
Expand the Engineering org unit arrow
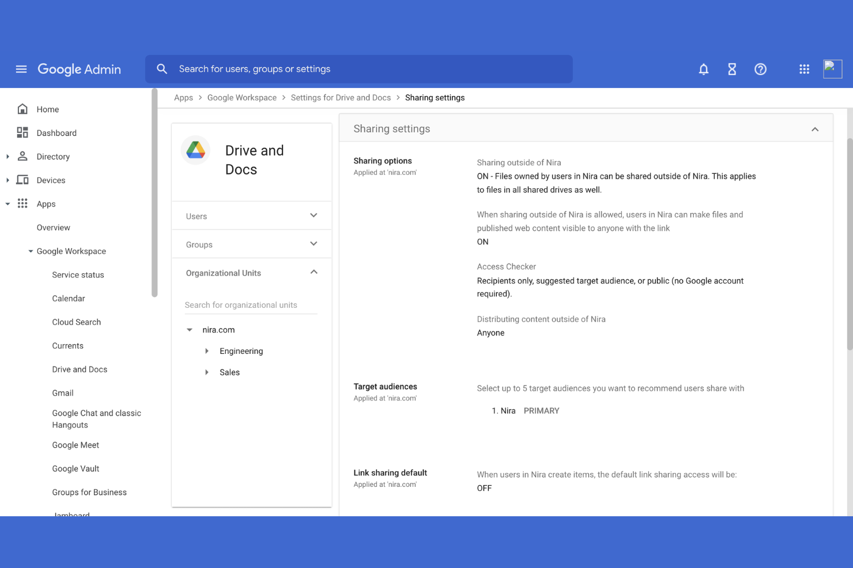pos(207,351)
